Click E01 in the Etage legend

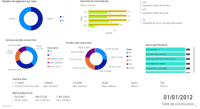(x=129, y=53)
